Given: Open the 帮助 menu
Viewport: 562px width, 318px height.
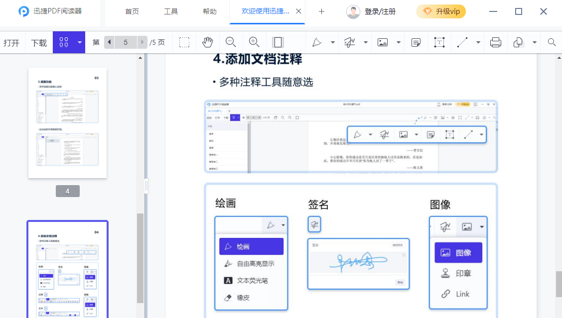Looking at the screenshot, I should pos(210,11).
